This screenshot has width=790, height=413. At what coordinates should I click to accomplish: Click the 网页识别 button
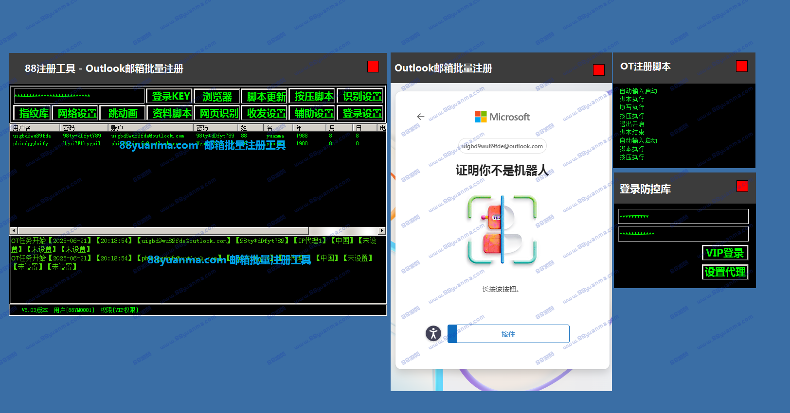(218, 113)
